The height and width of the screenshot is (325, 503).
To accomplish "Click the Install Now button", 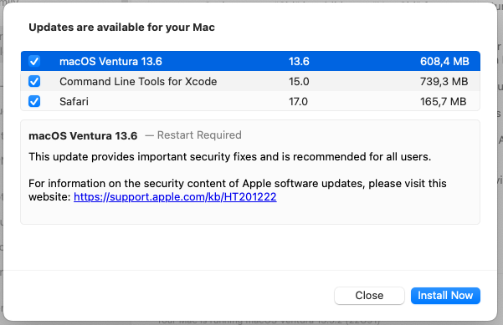I will (445, 296).
